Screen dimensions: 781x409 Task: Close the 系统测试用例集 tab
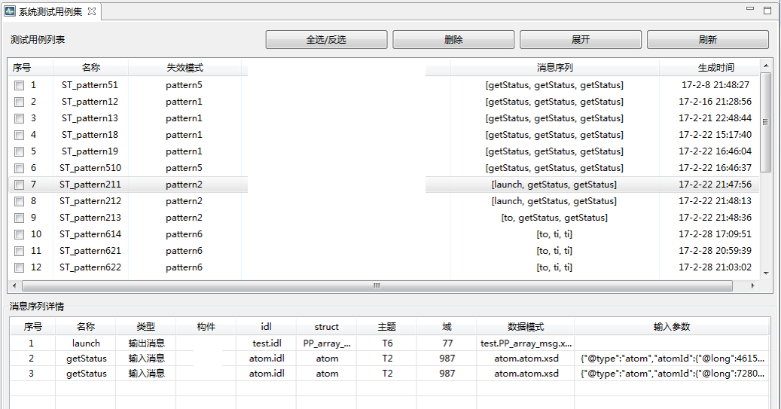click(x=92, y=11)
